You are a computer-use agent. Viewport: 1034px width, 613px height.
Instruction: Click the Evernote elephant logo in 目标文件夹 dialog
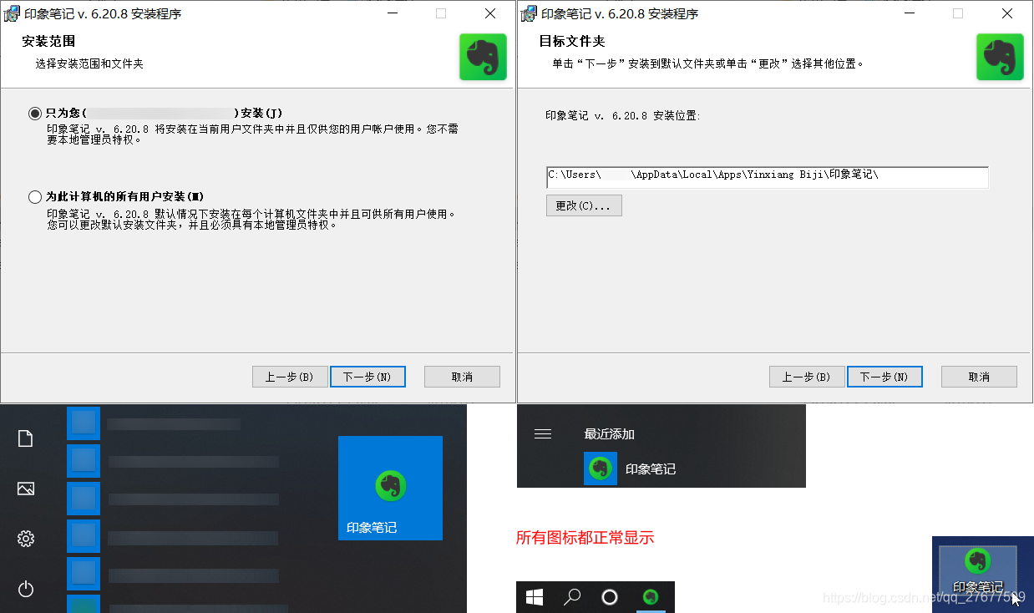[x=1000, y=57]
